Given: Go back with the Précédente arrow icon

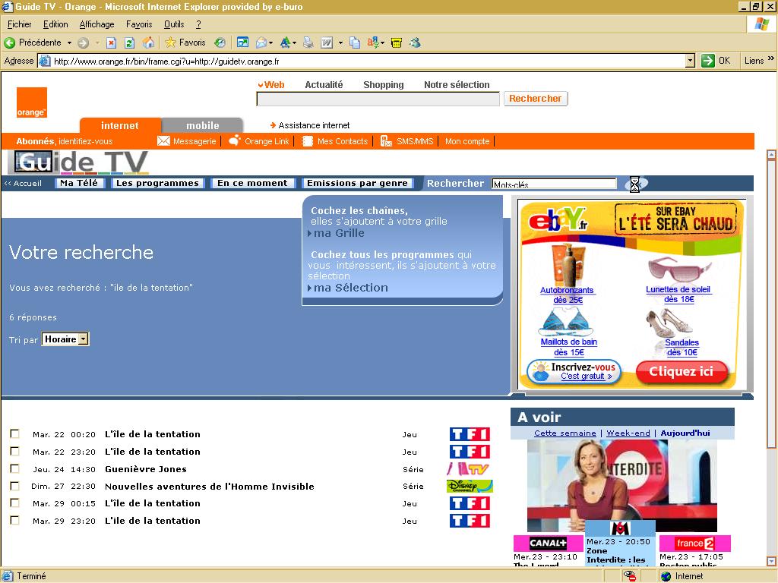Looking at the screenshot, I should tap(9, 43).
